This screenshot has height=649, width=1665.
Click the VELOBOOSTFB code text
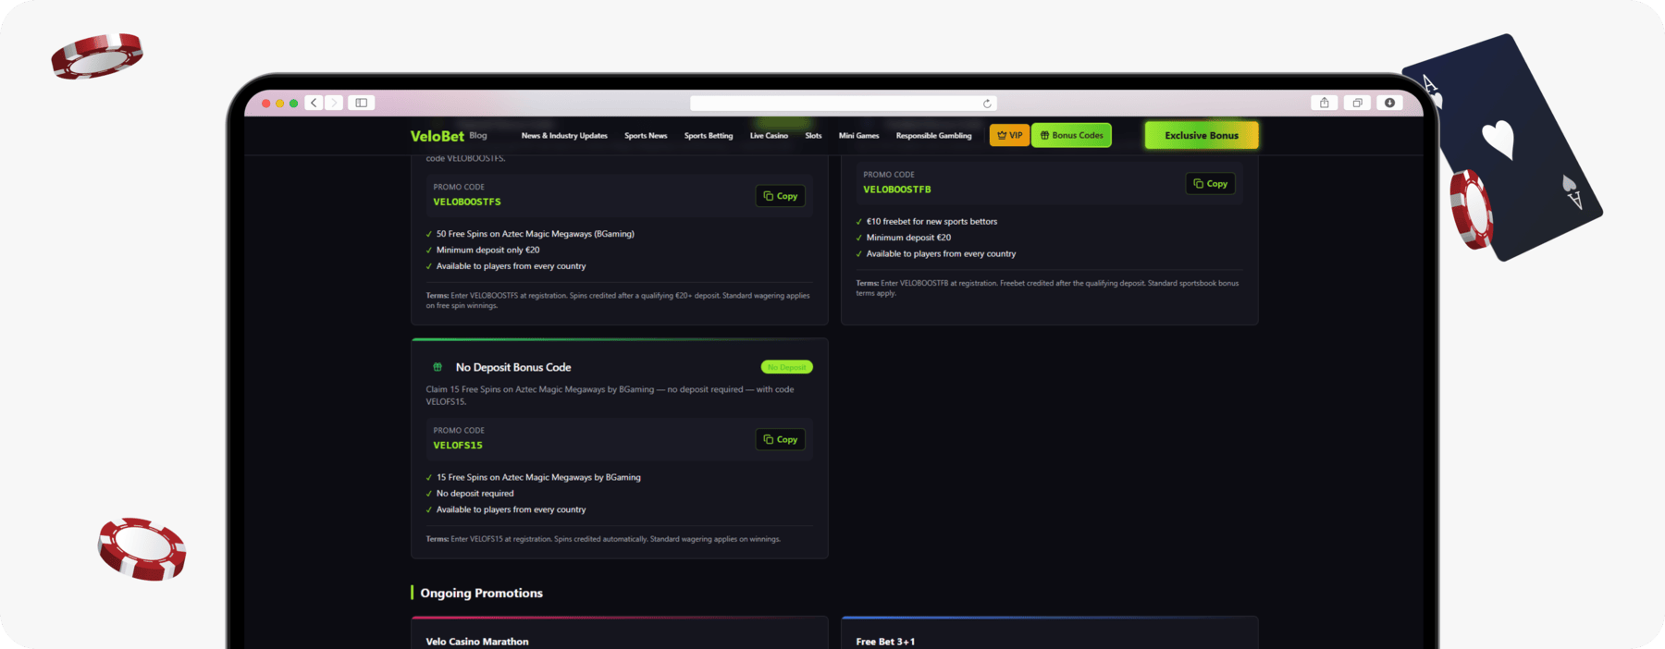[897, 190]
